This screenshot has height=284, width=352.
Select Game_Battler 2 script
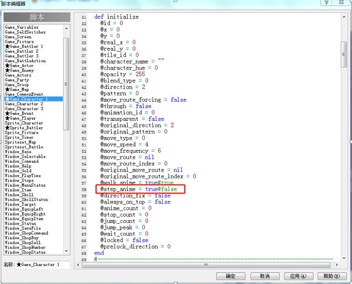[21, 52]
